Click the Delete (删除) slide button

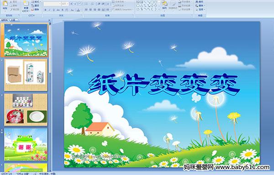coord(35,10)
